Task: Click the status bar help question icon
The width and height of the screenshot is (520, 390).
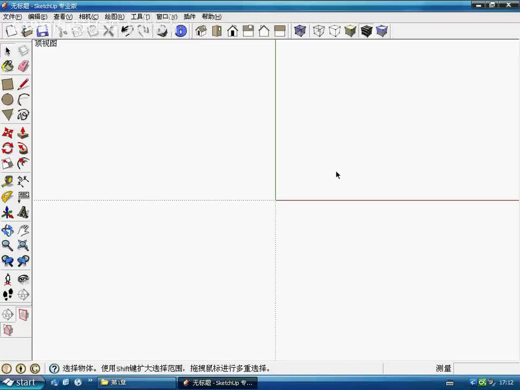Action: tap(54, 368)
